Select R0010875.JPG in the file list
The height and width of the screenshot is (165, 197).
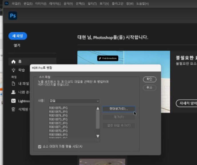pyautogui.click(x=58, y=112)
